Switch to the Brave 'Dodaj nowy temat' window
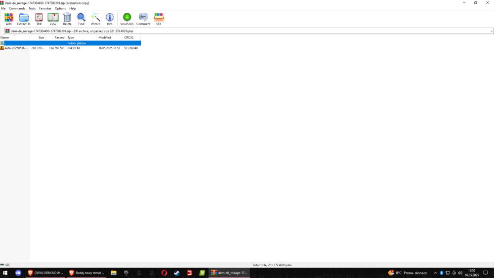494x278 pixels. [86, 273]
